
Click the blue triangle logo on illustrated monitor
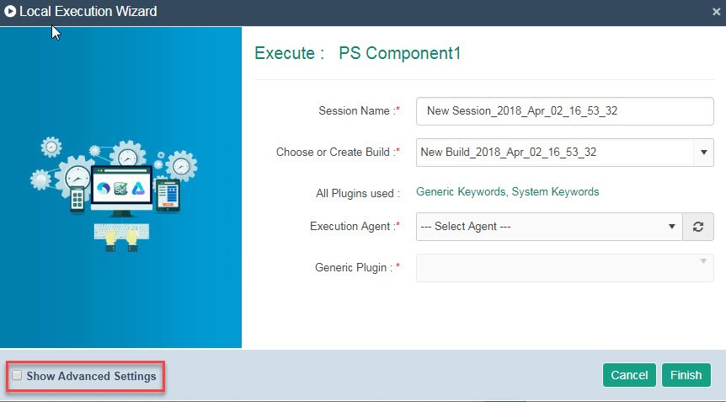pyautogui.click(x=138, y=188)
